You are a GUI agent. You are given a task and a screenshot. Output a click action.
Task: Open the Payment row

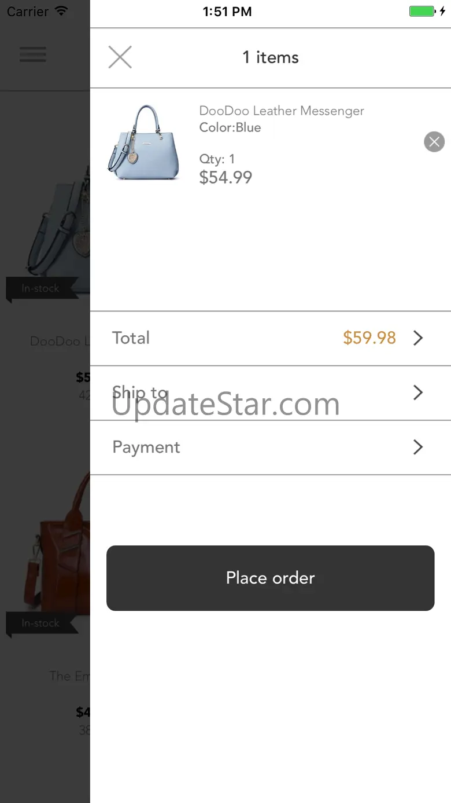[271, 448]
